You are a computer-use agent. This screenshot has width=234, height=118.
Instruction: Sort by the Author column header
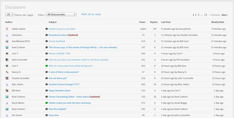pyautogui.click(x=9, y=22)
